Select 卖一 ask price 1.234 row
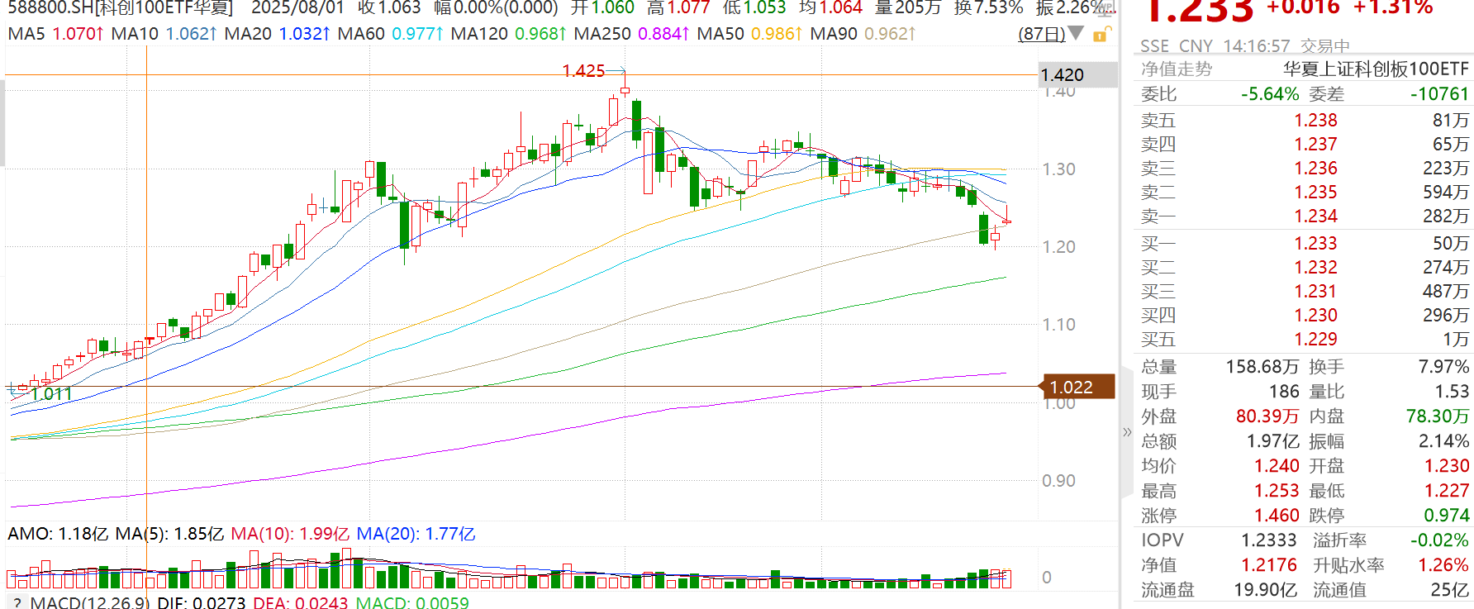 [1304, 216]
